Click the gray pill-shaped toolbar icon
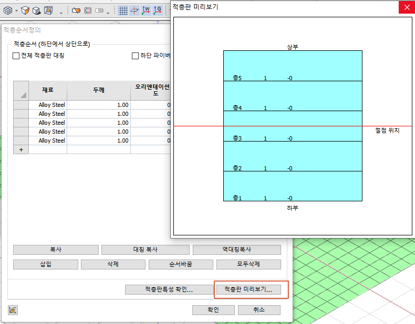The image size is (415, 324). (99, 10)
